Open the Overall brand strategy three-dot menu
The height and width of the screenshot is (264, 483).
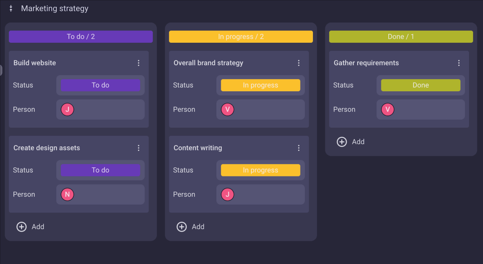pos(299,63)
